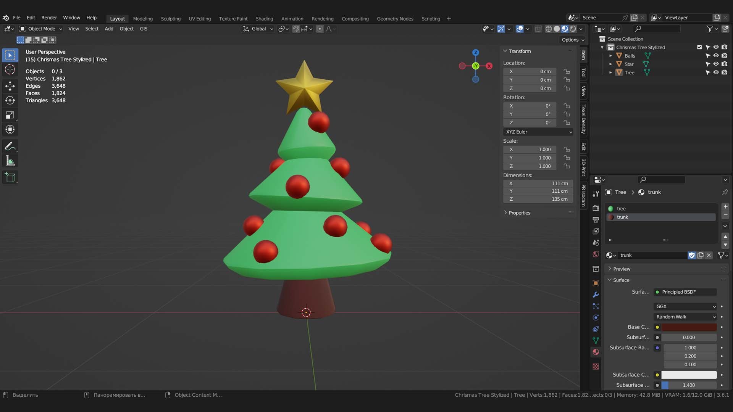
Task: Open the Options dropdown
Action: tap(573, 40)
